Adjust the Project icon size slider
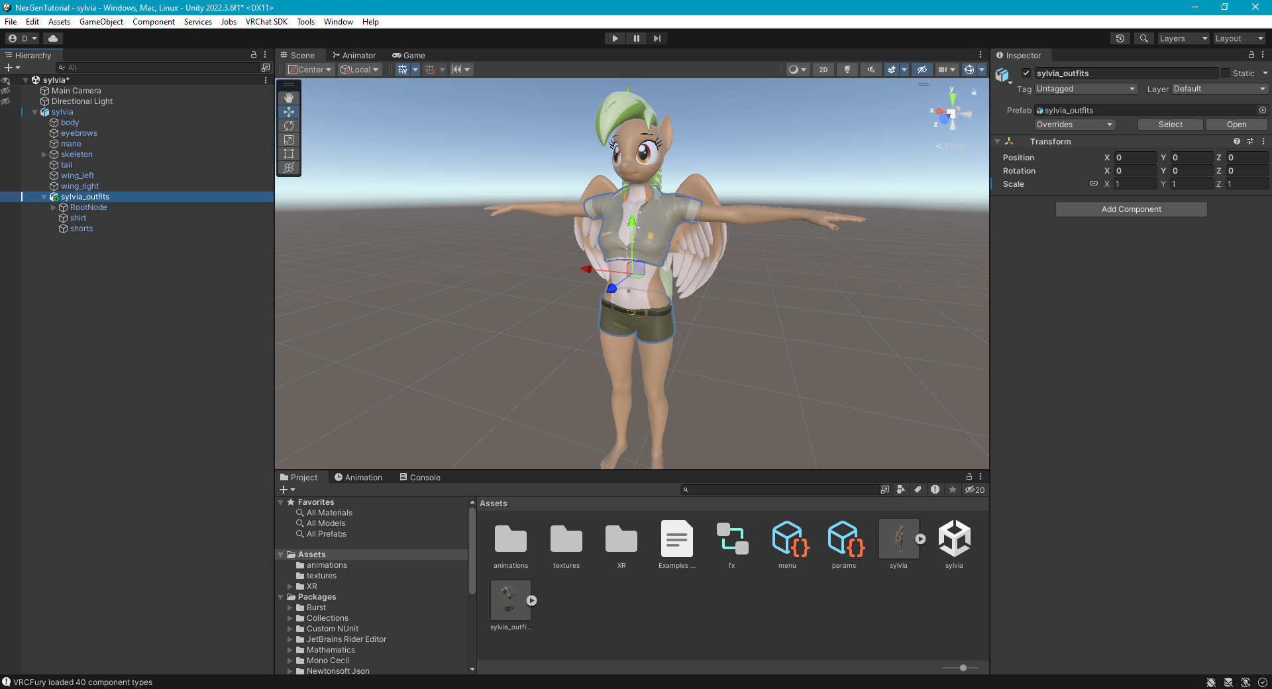 (963, 668)
